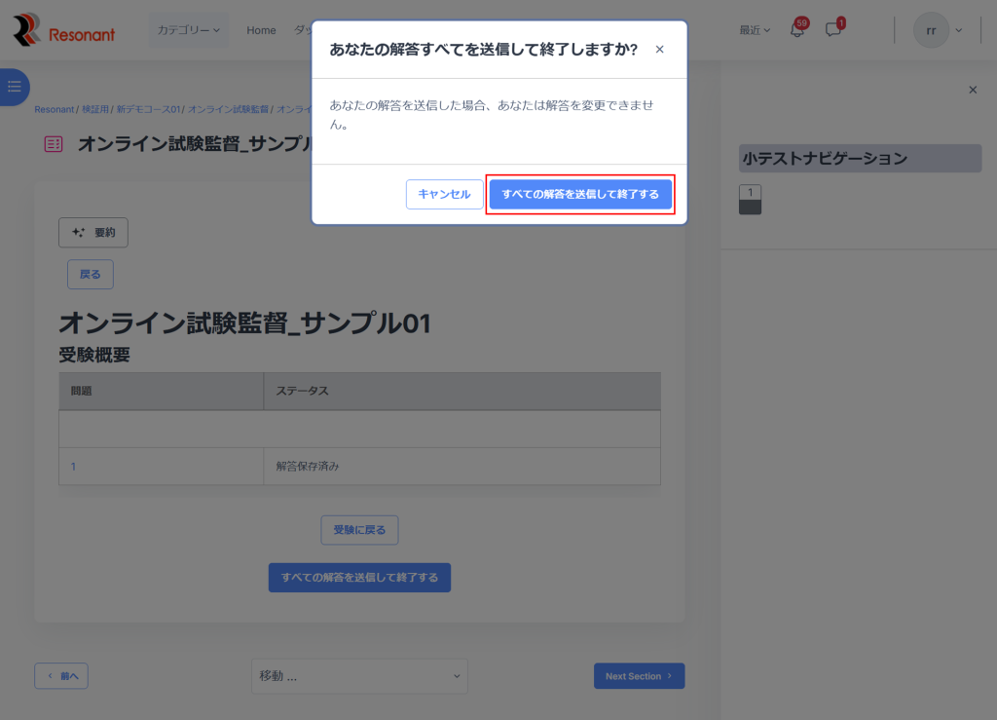The width and height of the screenshot is (997, 720).
Task: Close the quiz navigation side panel
Action: [x=972, y=90]
